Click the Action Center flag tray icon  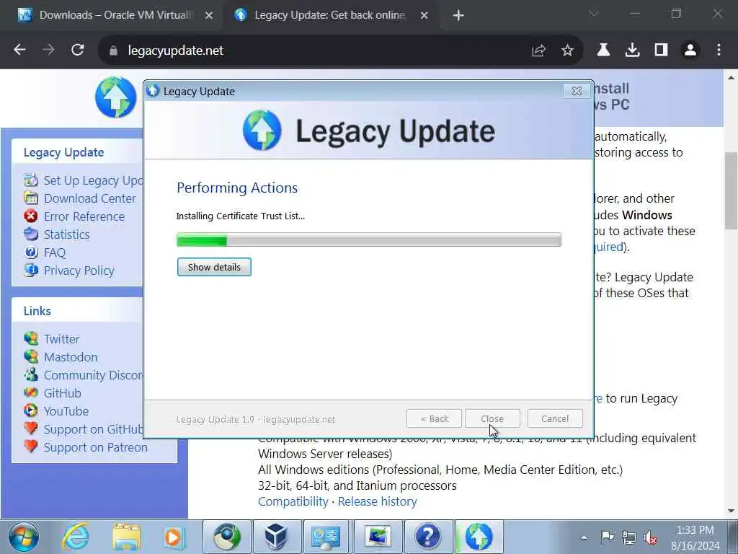pyautogui.click(x=608, y=537)
